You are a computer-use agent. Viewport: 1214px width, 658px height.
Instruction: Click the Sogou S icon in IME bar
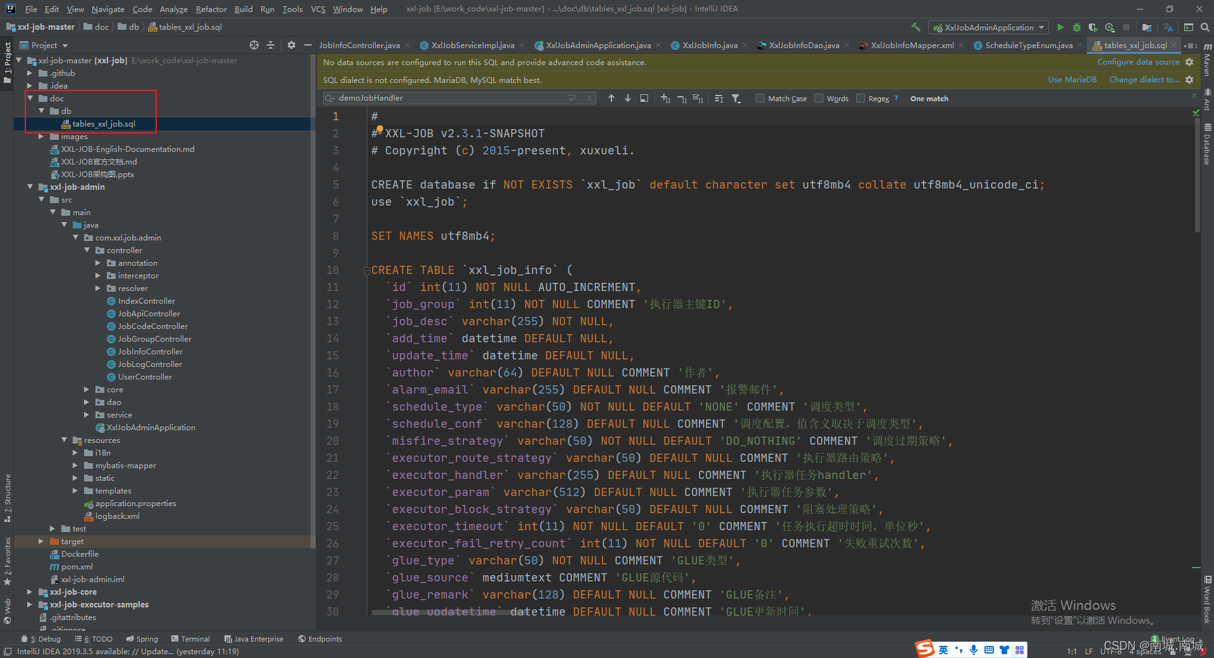tap(925, 649)
